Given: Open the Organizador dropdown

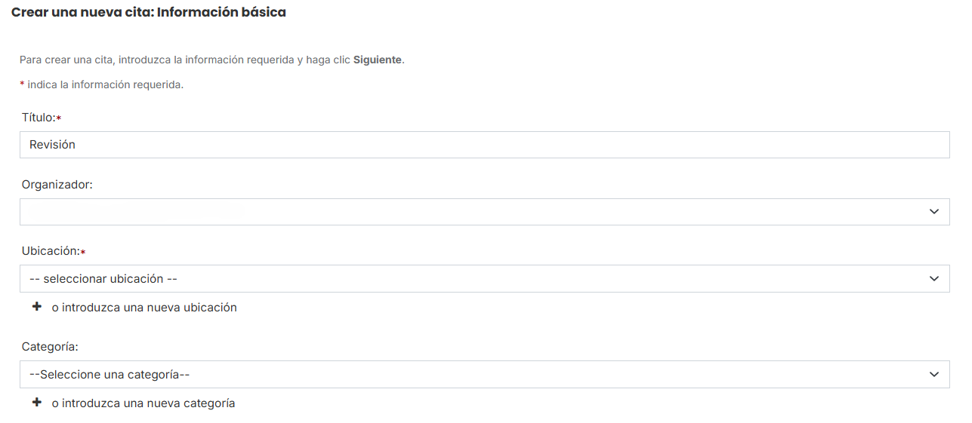Looking at the screenshot, I should point(485,212).
